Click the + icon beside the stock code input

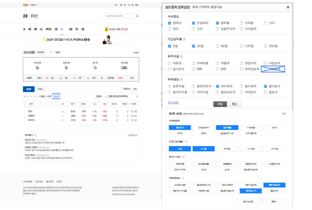(137, 97)
